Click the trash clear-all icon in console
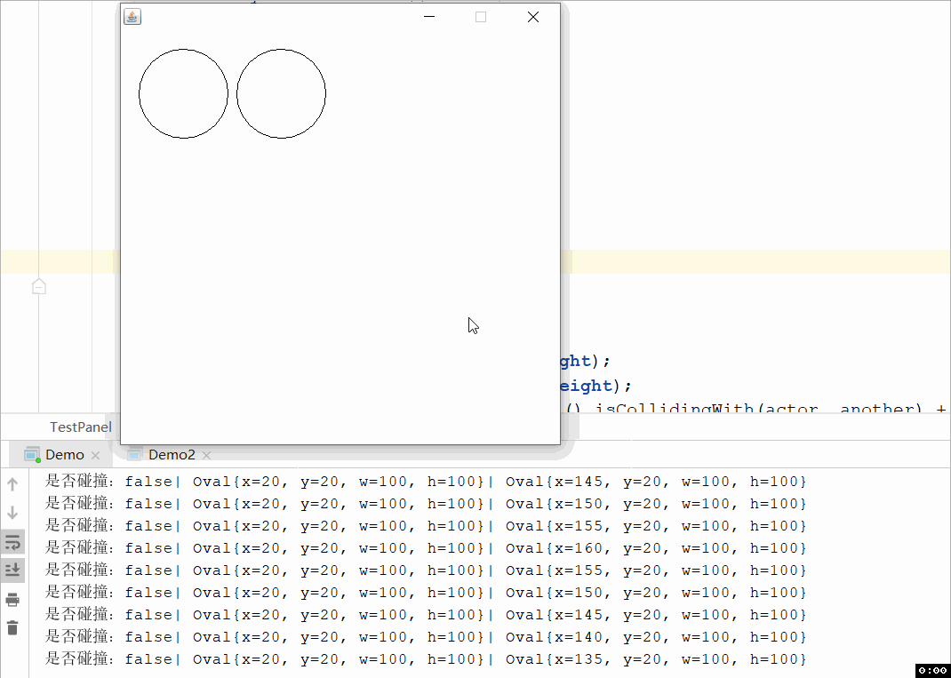The height and width of the screenshot is (678, 951). (12, 627)
